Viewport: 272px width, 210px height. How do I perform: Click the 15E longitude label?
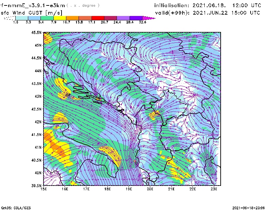pyautogui.click(x=44, y=189)
